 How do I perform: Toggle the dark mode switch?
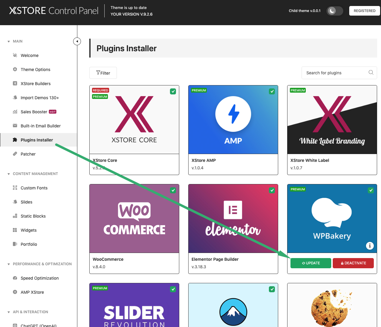click(x=335, y=11)
